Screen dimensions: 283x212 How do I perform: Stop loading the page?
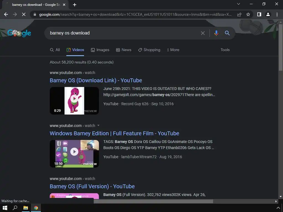(24, 14)
